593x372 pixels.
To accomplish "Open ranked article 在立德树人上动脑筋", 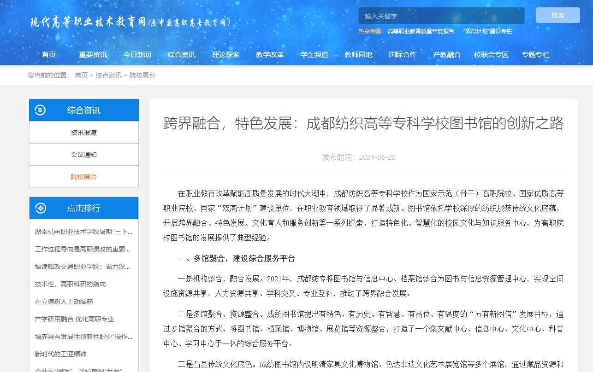I will click(64, 302).
